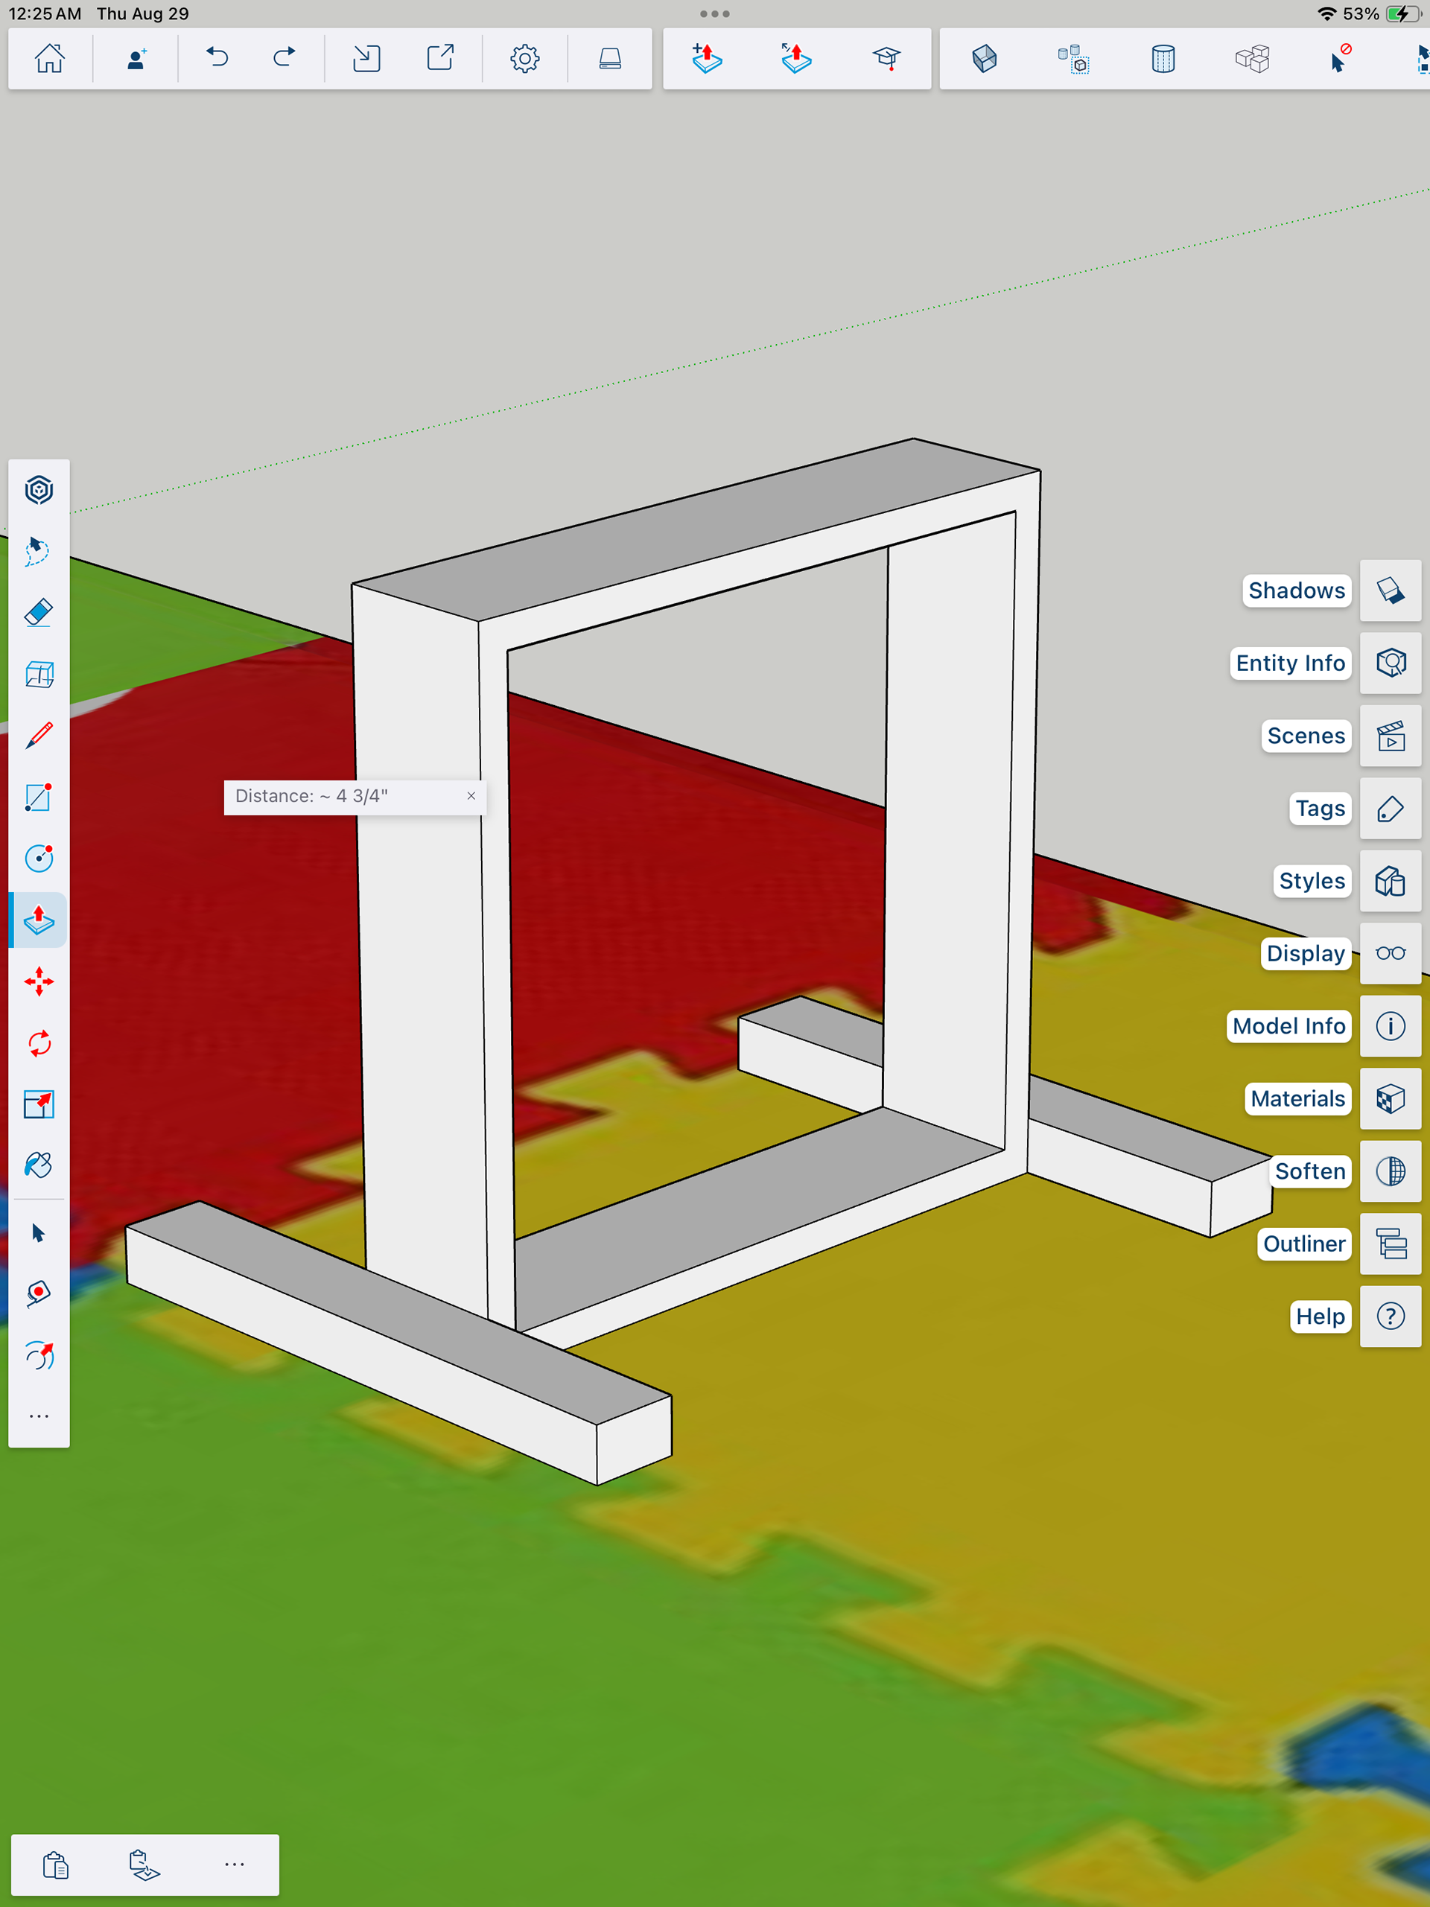The image size is (1430, 1907).
Task: Open app settings gear
Action: click(524, 59)
